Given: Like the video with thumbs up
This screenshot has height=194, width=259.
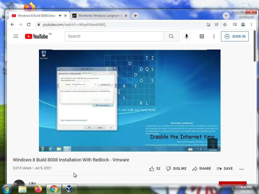Looking at the screenshot, I should tap(155, 168).
